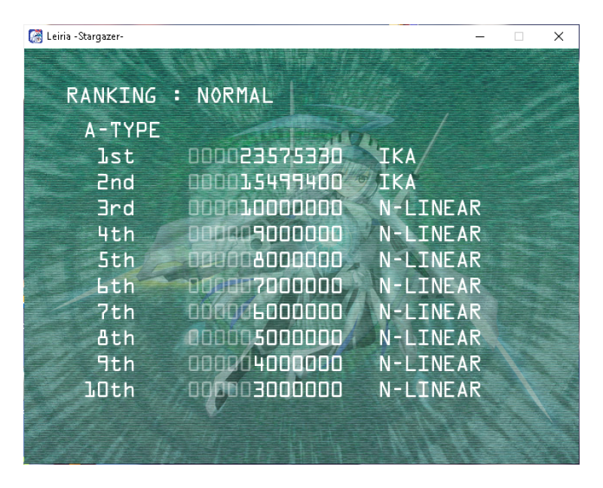Pick the score 6000000
Screen dimensions: 603x488
(298, 312)
